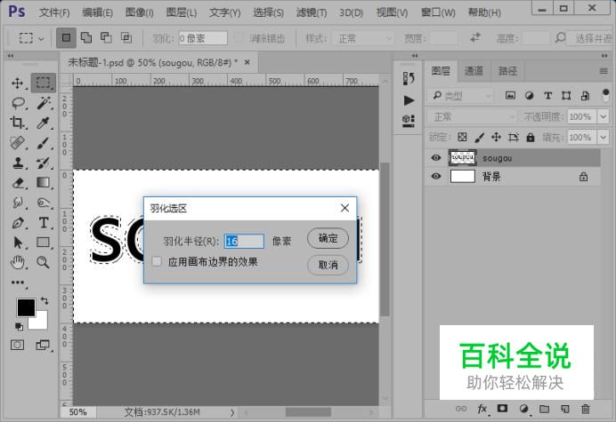The image size is (616, 422).
Task: Hide the 背景 layer
Action: coord(435,176)
